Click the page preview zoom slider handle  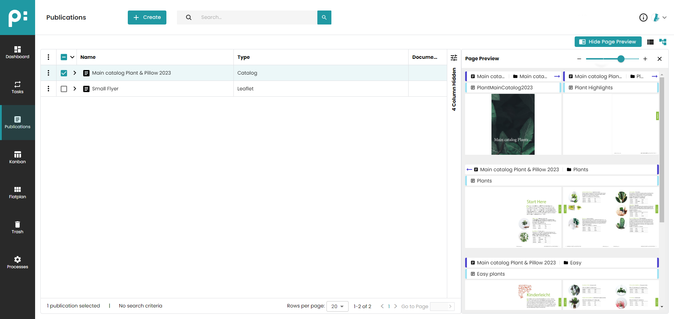click(x=621, y=59)
